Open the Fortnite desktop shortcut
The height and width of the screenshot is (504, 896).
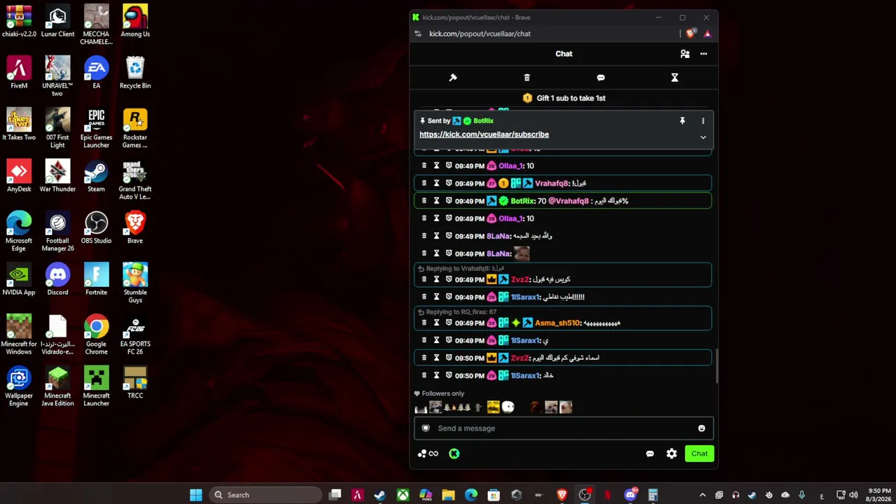point(96,280)
